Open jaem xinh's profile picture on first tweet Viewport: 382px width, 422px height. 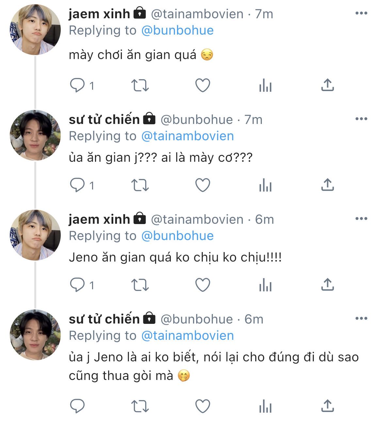[x=35, y=30]
